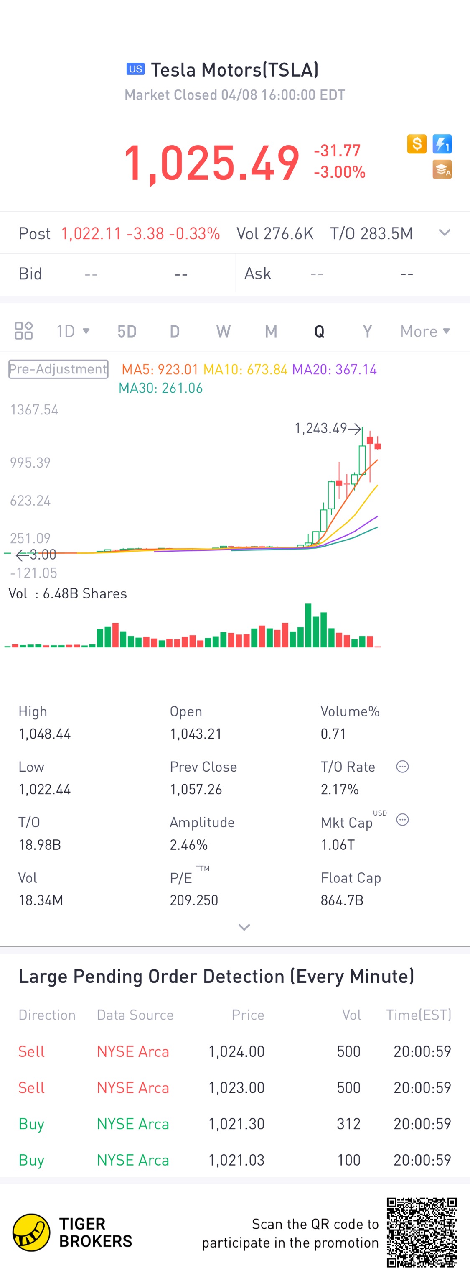Image resolution: width=470 pixels, height=1281 pixels.
Task: Open Mkt Cap info bubble icon
Action: coord(402,820)
